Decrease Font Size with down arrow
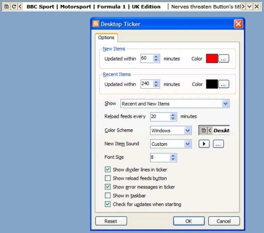 pos(173,159)
